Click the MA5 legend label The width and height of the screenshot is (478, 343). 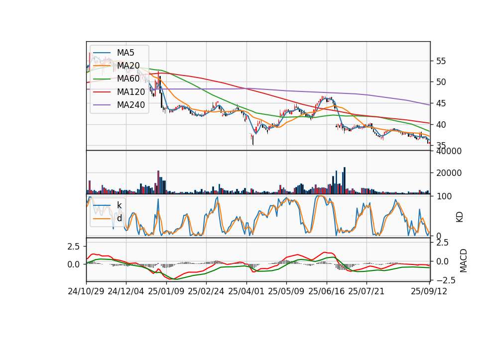125,53
